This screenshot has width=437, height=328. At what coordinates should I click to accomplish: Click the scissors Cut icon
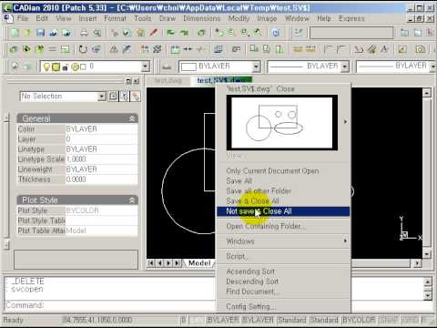pos(115,33)
